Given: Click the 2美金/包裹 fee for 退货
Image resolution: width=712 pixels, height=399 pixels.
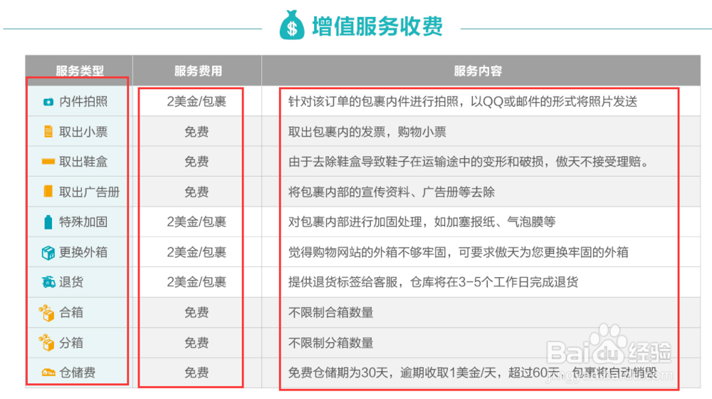Looking at the screenshot, I should click(197, 281).
